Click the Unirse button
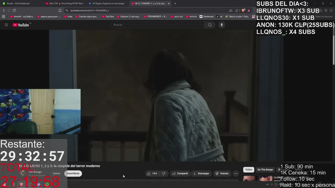Screen dimensions: 335x188 tap(57, 173)
